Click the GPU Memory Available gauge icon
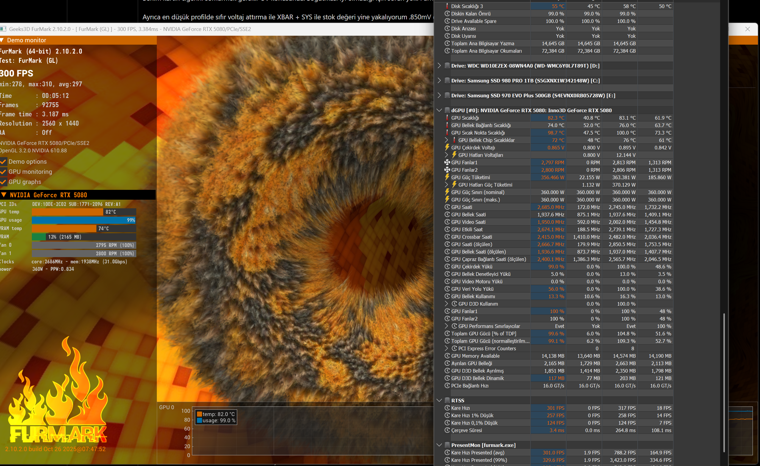The image size is (760, 466). (x=447, y=356)
